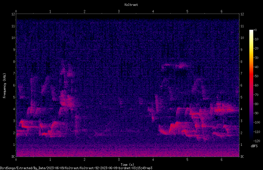This screenshot has width=263, height=170.
Task: Click the -110 value on the color scale
Action: [257, 132]
